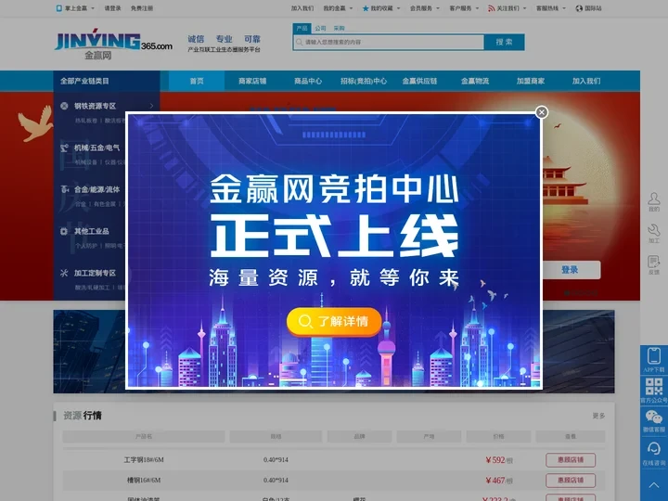Screen dimensions: 668x501
Task: Go to 首页 in the nav bar
Action: coord(197,81)
